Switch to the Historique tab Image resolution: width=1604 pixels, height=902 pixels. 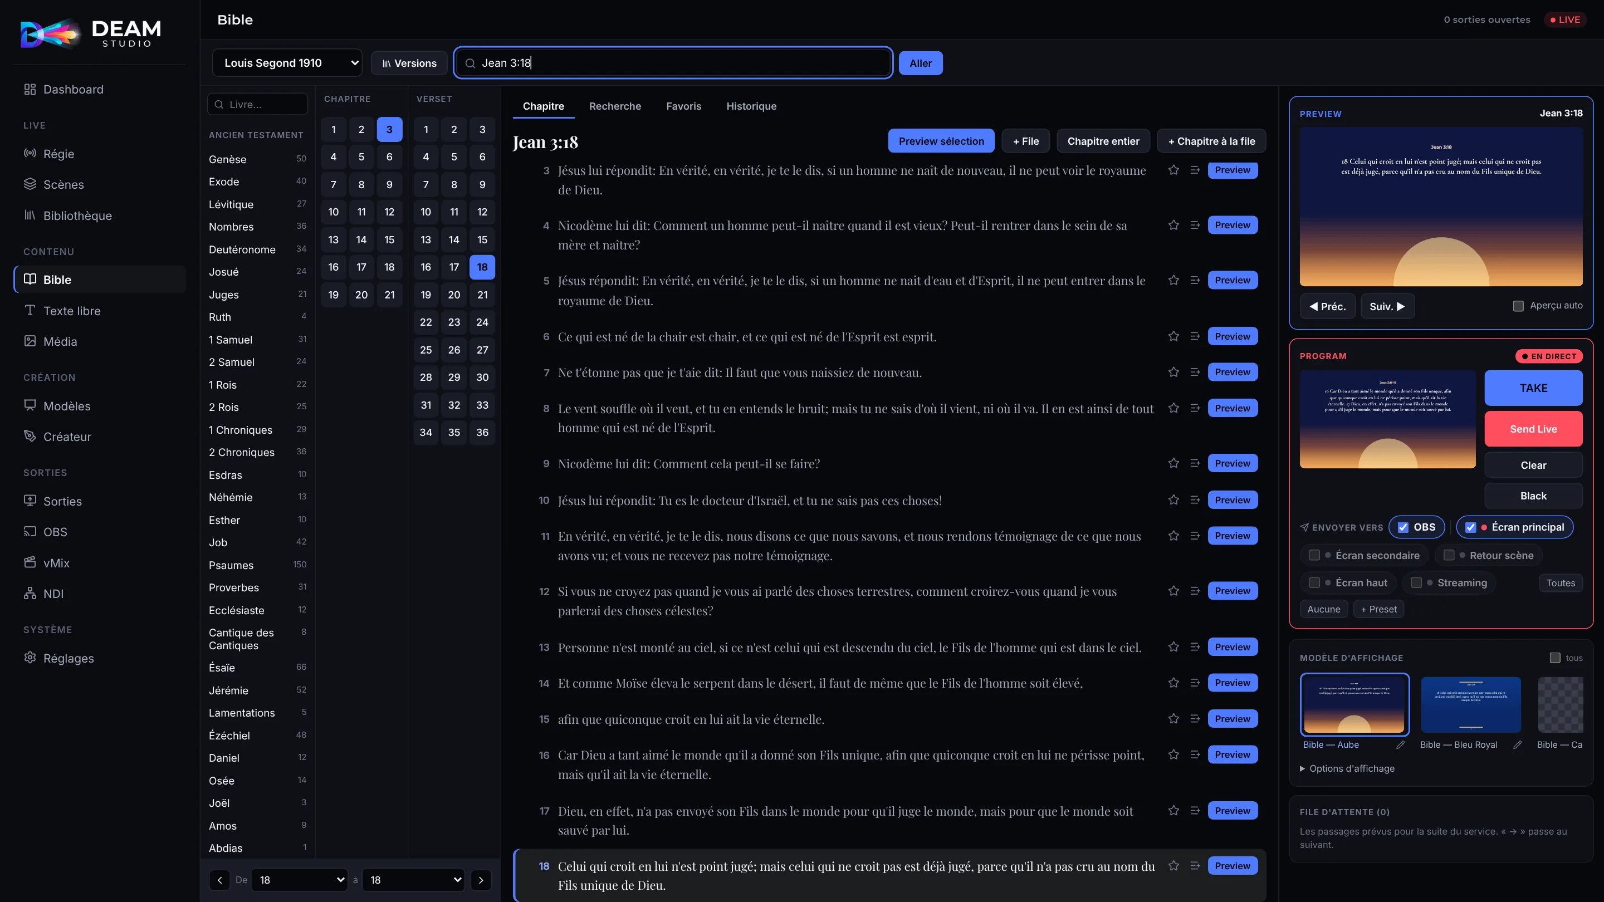(x=751, y=106)
